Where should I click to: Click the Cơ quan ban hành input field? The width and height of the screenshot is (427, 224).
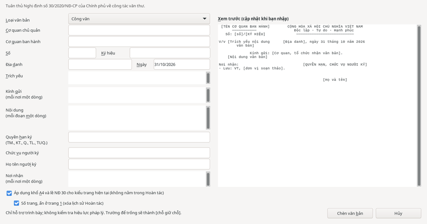(x=139, y=42)
